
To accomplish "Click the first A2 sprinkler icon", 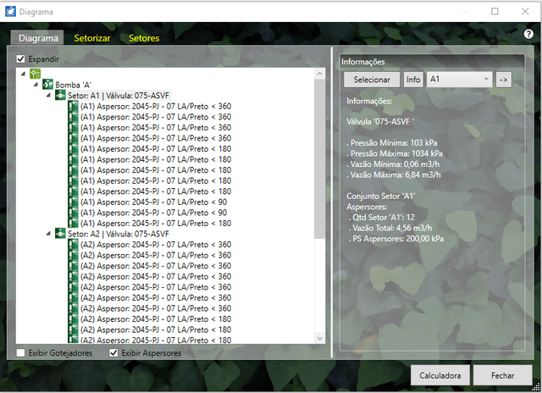I will point(73,245).
